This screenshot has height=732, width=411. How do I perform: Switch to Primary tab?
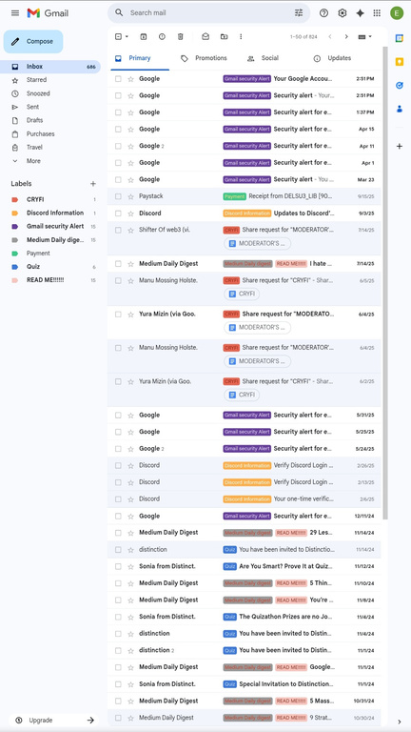pyautogui.click(x=139, y=58)
